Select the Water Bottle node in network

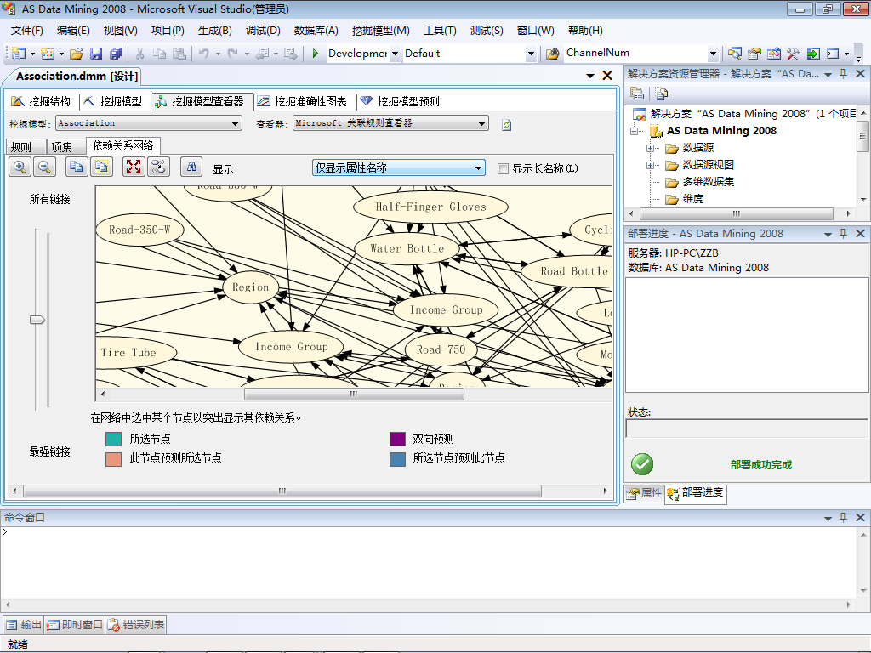tap(407, 249)
